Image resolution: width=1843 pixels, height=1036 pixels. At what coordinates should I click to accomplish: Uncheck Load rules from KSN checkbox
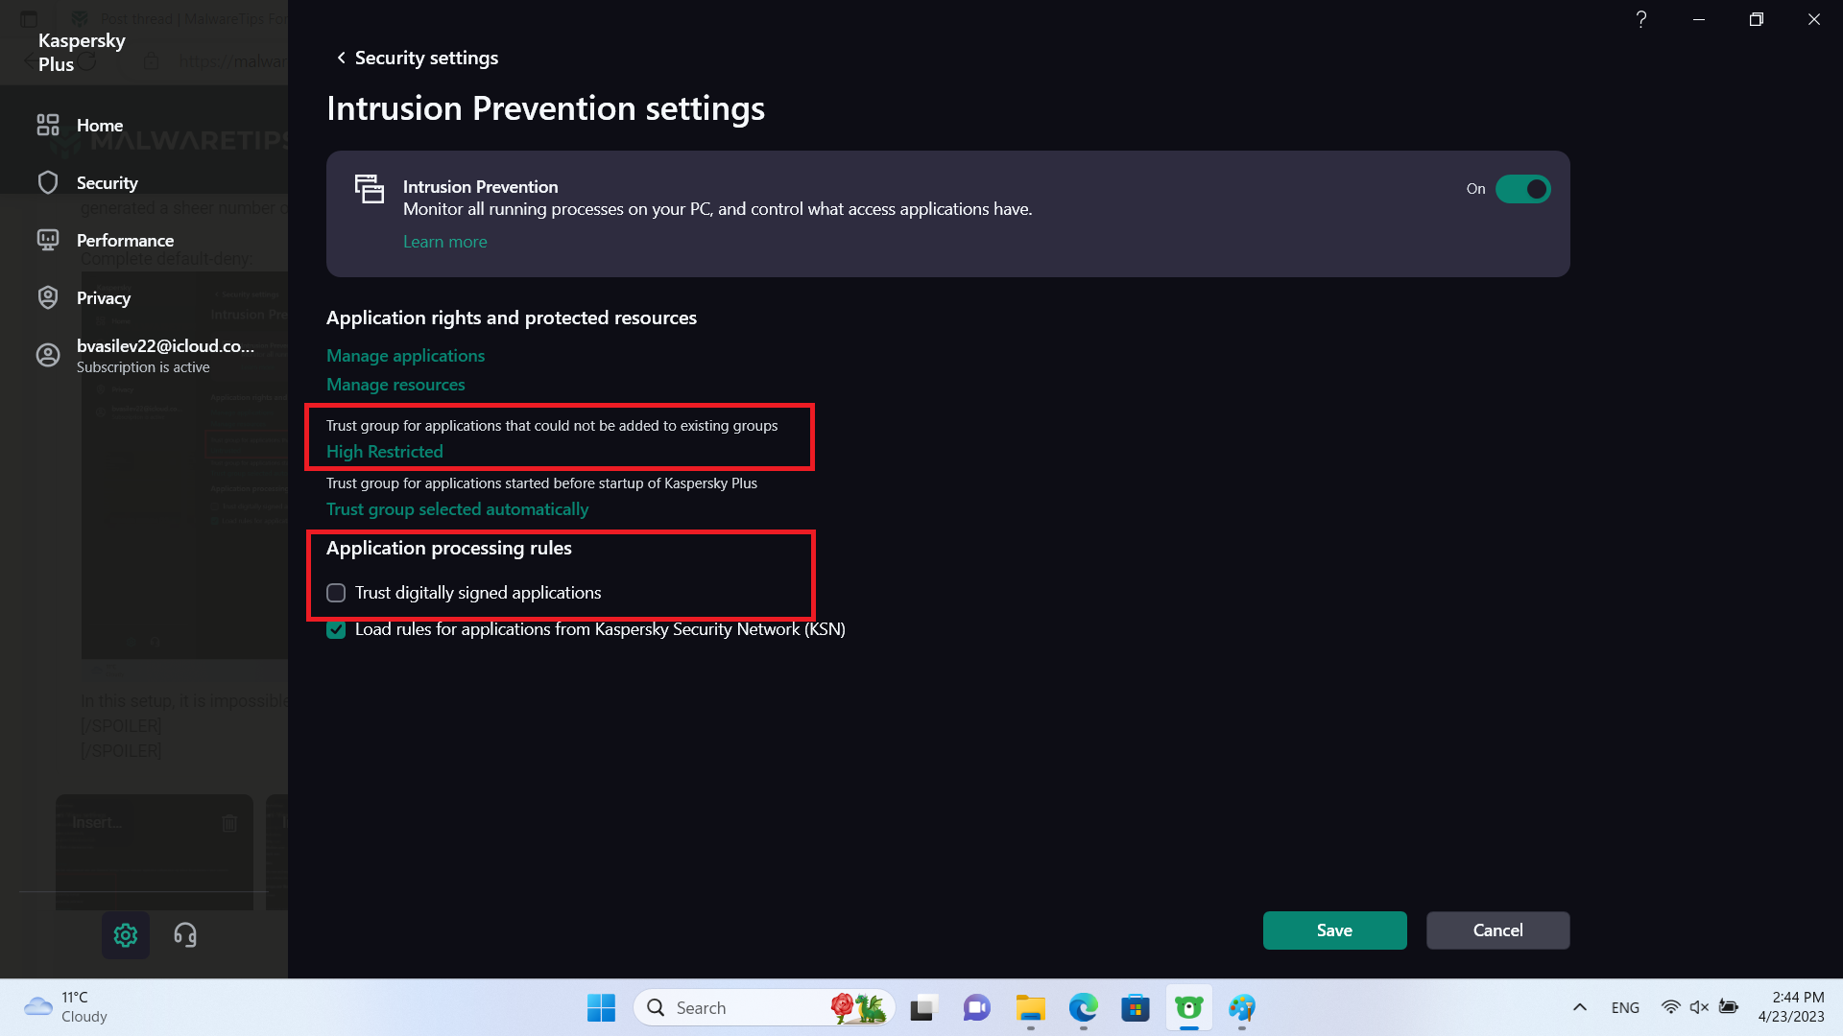tap(336, 630)
